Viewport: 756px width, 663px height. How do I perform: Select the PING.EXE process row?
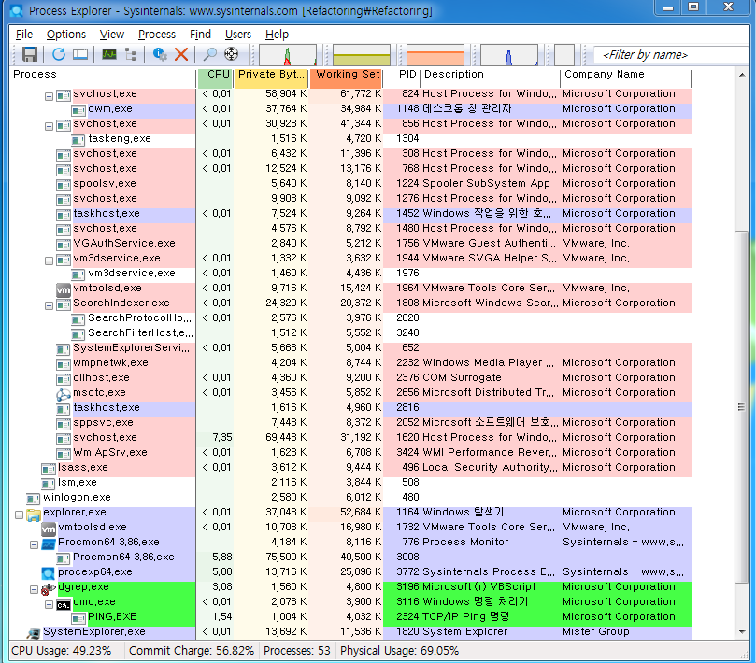click(350, 616)
